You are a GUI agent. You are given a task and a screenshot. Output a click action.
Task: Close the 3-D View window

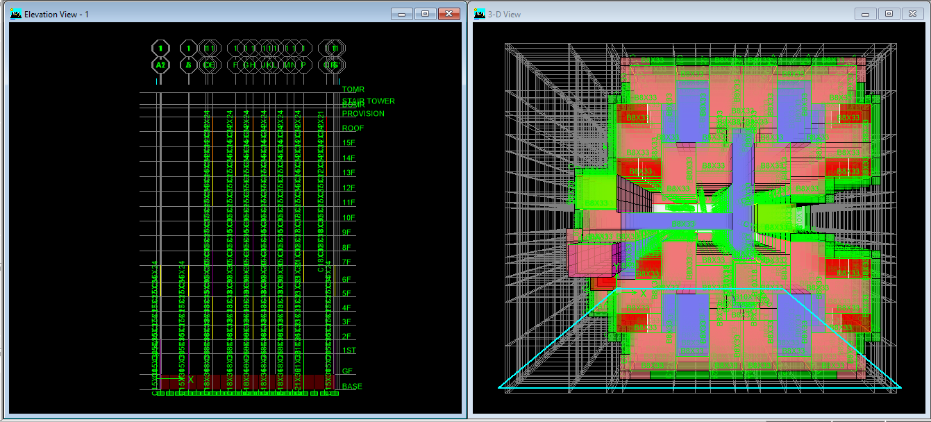pos(912,14)
